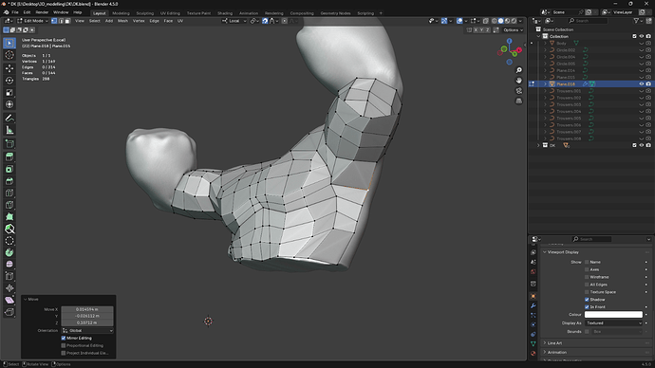655x368 pixels.
Task: Select the Annotate tool
Action: (x=9, y=119)
